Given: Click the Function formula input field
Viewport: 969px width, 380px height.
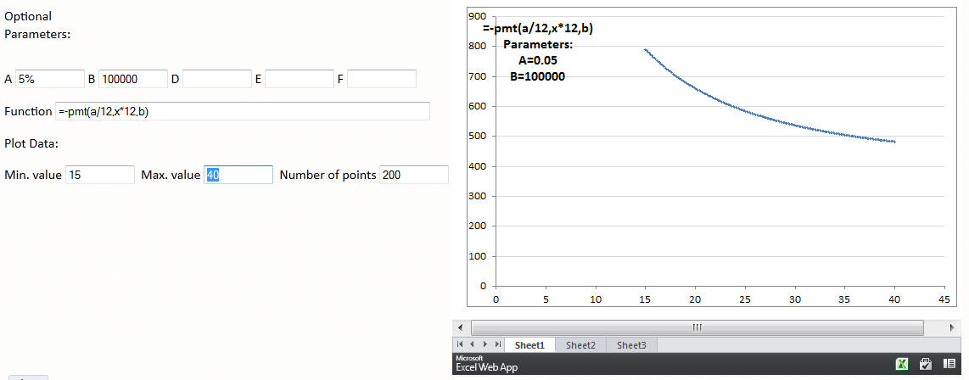Looking at the screenshot, I should point(243,111).
